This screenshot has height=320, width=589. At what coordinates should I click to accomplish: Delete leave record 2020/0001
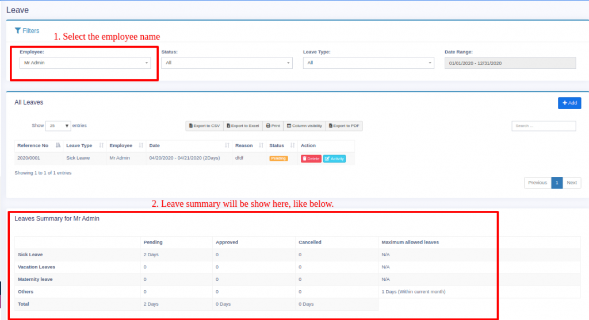[x=311, y=159]
